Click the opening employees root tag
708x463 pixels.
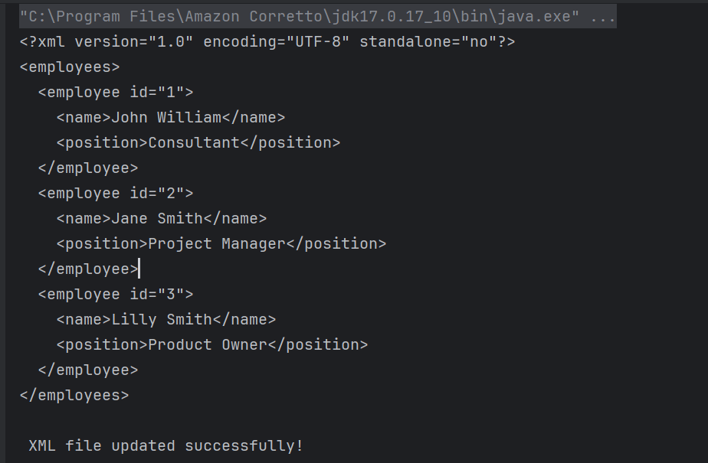[70, 67]
